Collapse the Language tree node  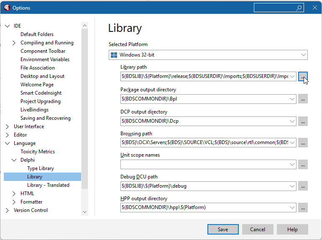8,143
